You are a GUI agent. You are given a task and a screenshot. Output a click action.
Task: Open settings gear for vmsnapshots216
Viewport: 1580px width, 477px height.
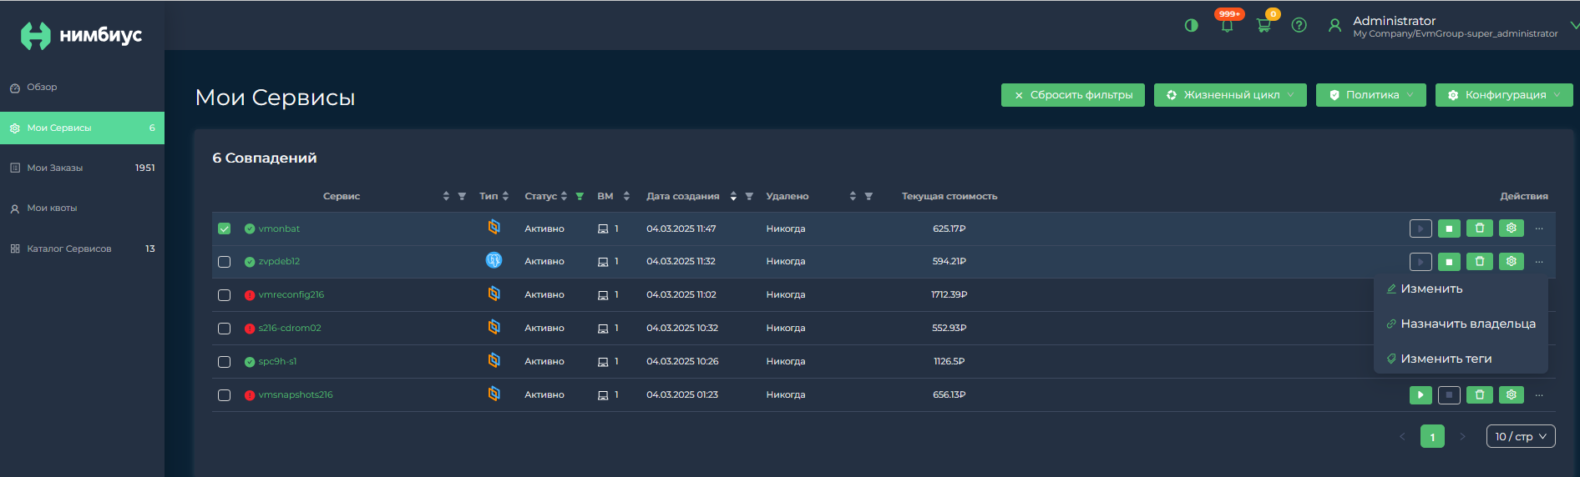1512,395
